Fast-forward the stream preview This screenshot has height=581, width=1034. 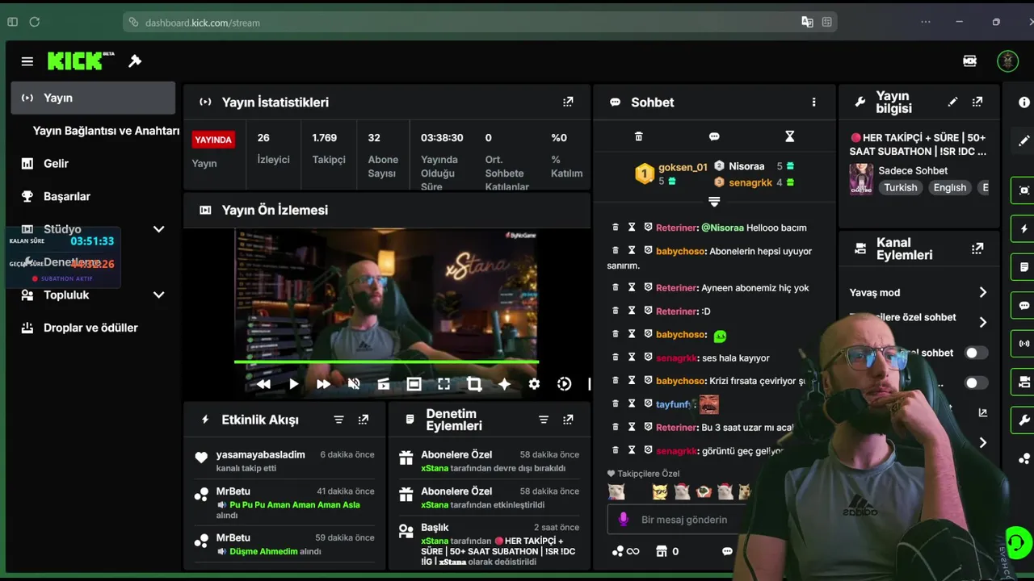pyautogui.click(x=323, y=384)
